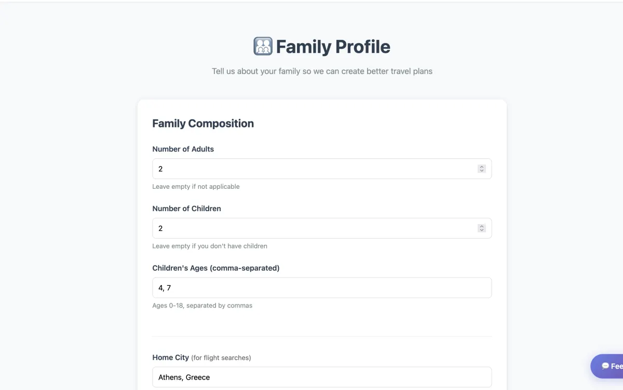Click the "Ages 0-18, separated by commas" hint

pyautogui.click(x=202, y=305)
